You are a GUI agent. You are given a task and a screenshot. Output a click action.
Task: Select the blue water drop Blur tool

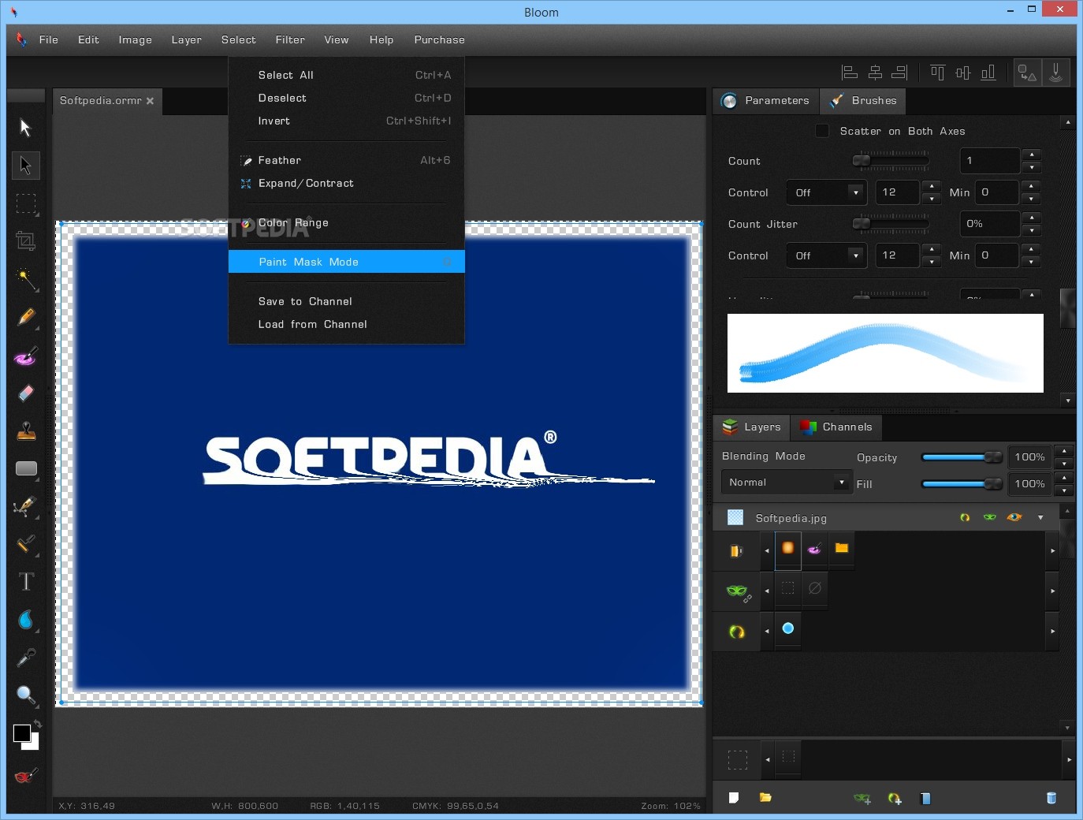point(26,620)
